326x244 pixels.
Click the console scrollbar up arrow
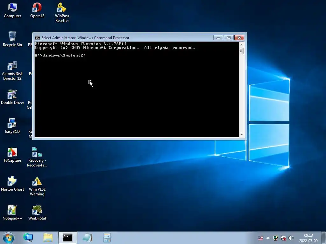(241, 44)
